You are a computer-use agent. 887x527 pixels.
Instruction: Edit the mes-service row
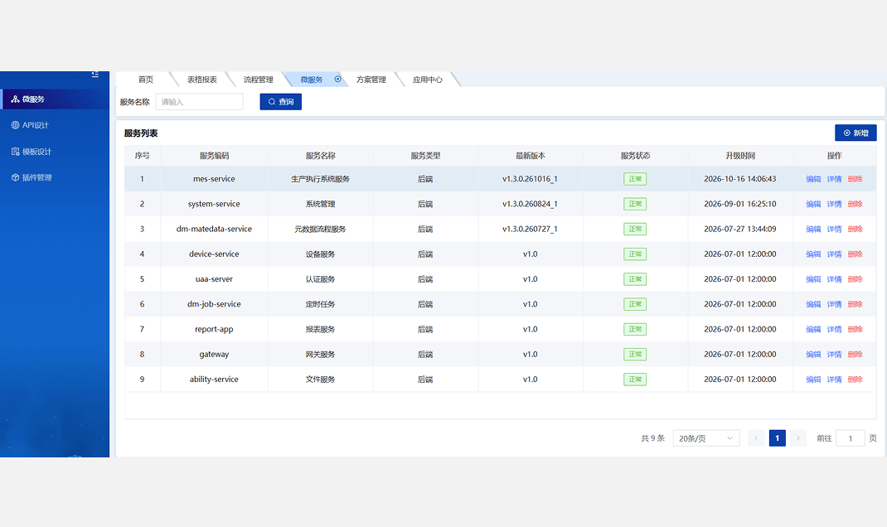click(x=813, y=179)
